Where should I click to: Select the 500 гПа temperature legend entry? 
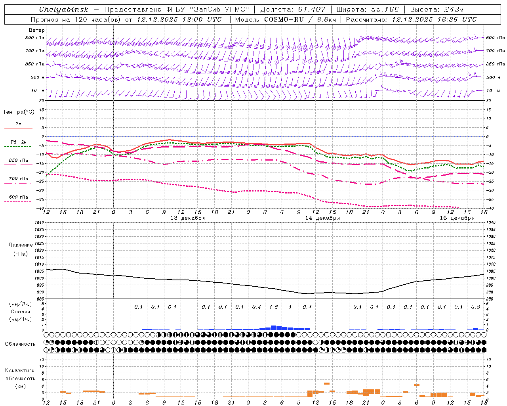click(x=19, y=197)
